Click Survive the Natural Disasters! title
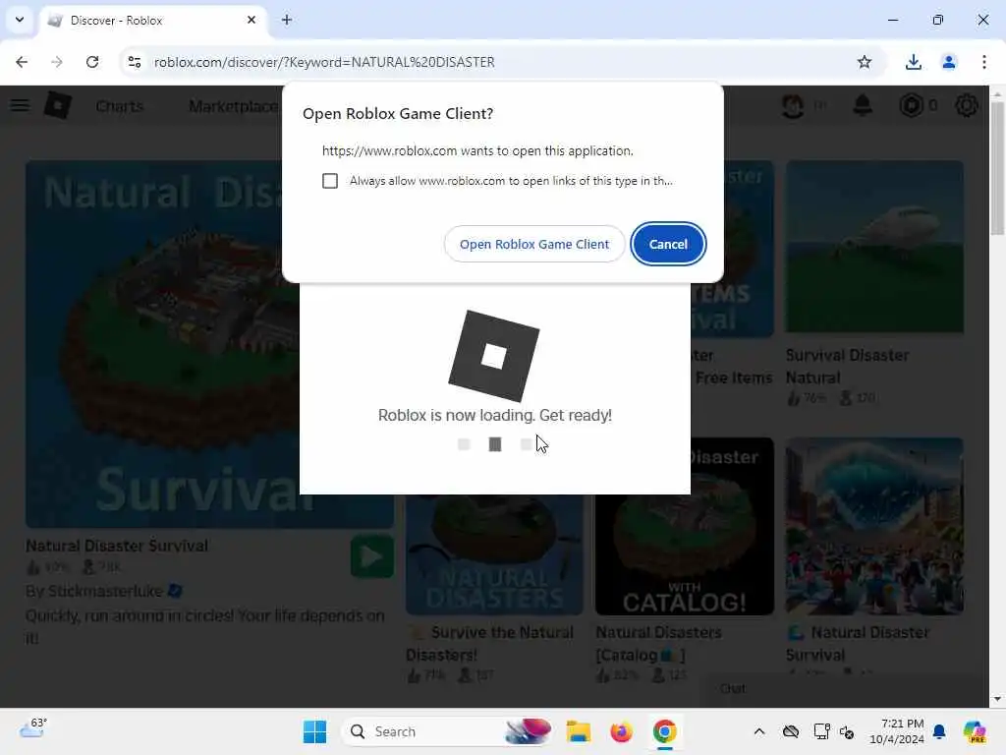 point(490,643)
